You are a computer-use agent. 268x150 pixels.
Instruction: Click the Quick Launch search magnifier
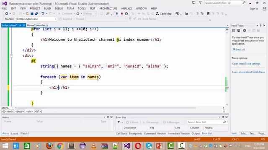(x=244, y=3)
